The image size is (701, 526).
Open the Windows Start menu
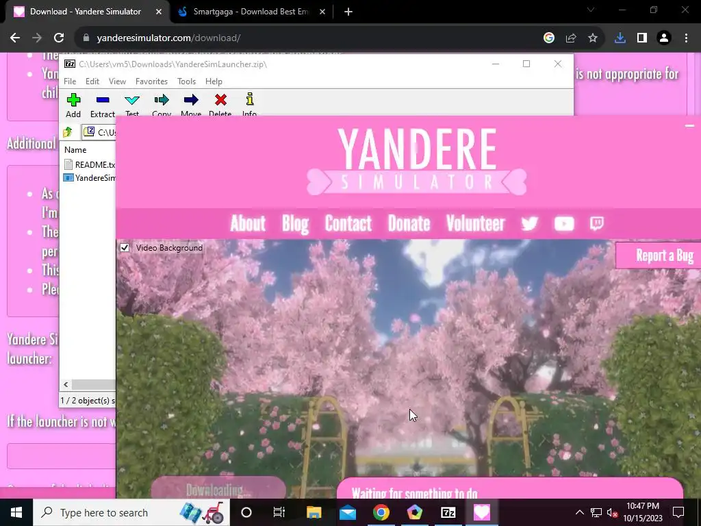point(16,512)
